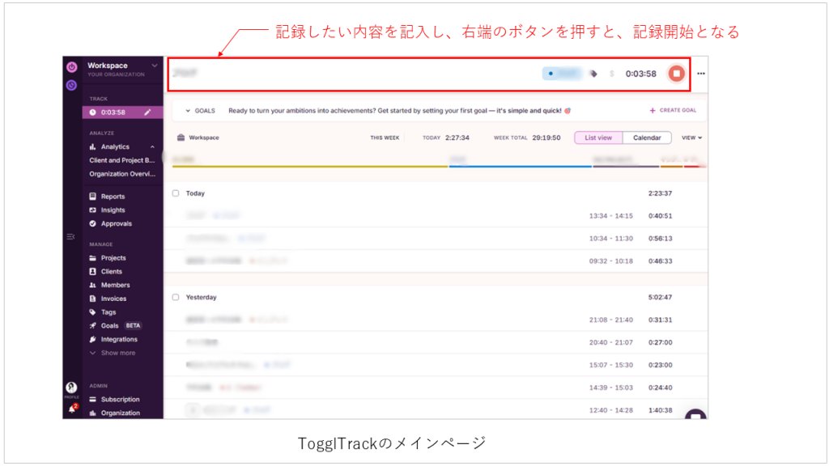
Task: Open the chat support bubble
Action: (695, 415)
